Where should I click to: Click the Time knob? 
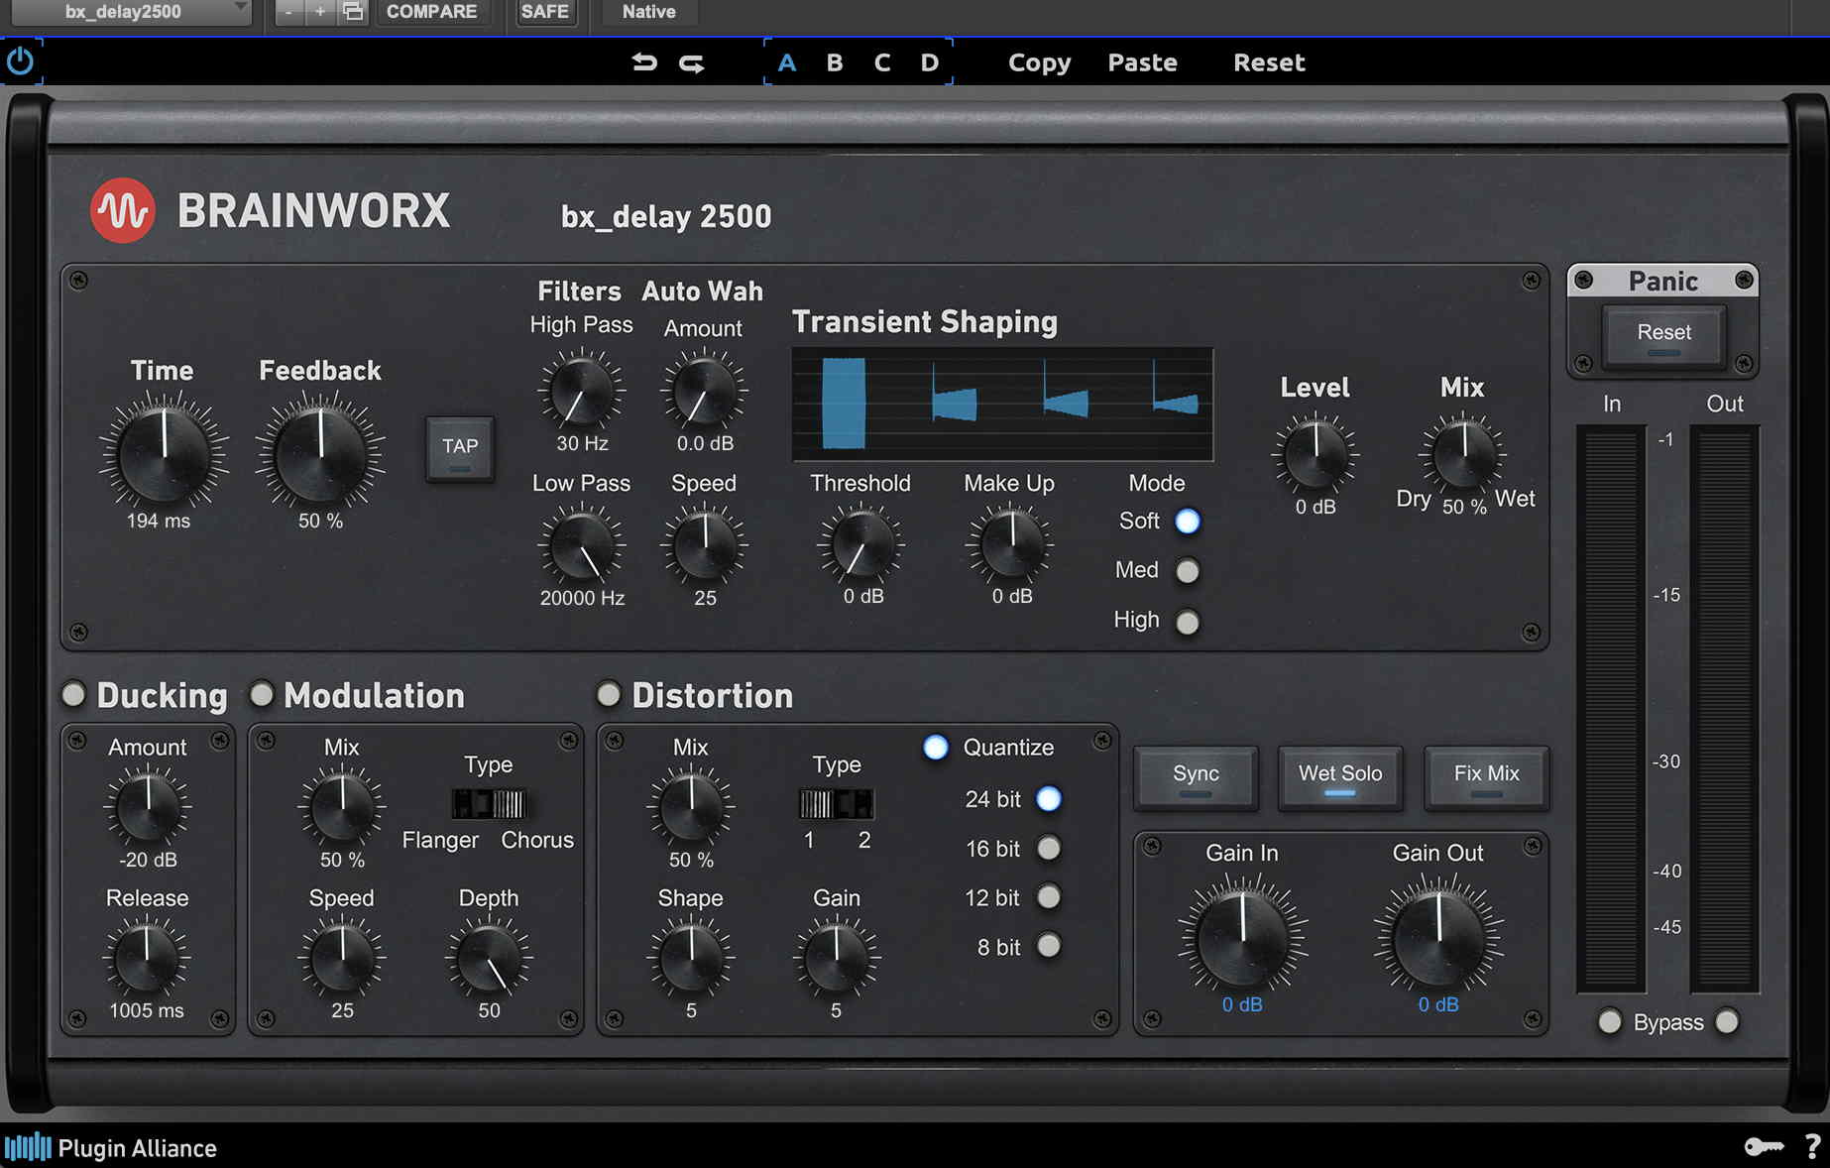tap(164, 453)
